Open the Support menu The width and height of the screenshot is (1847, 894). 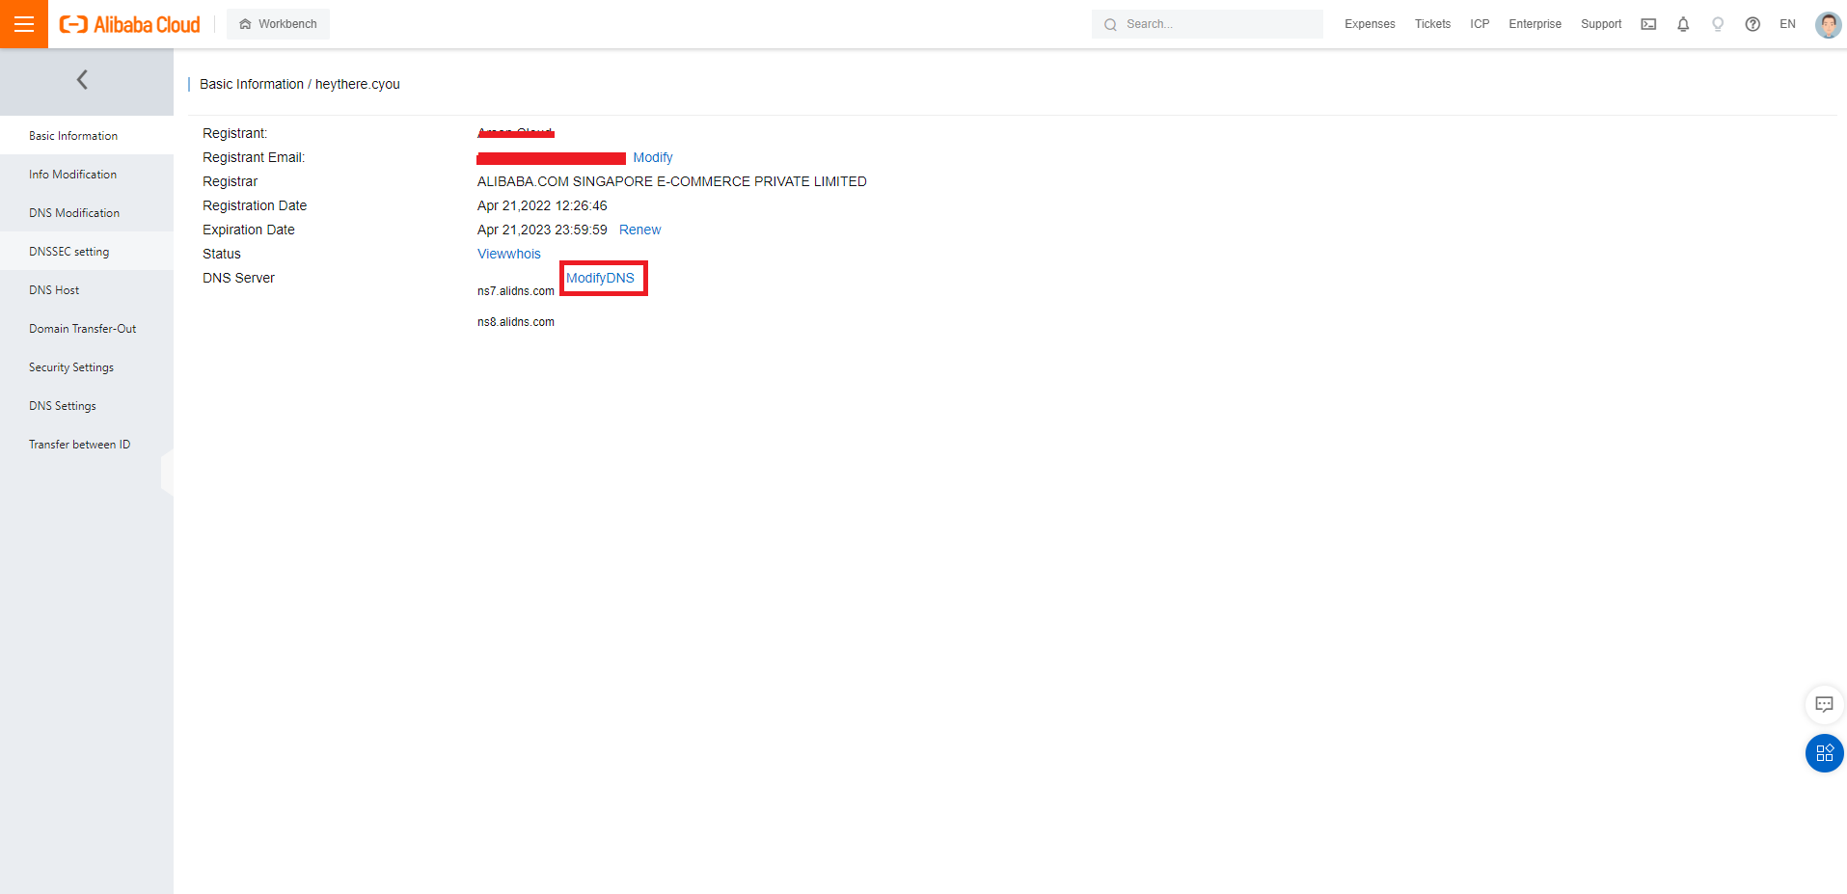1601,24
